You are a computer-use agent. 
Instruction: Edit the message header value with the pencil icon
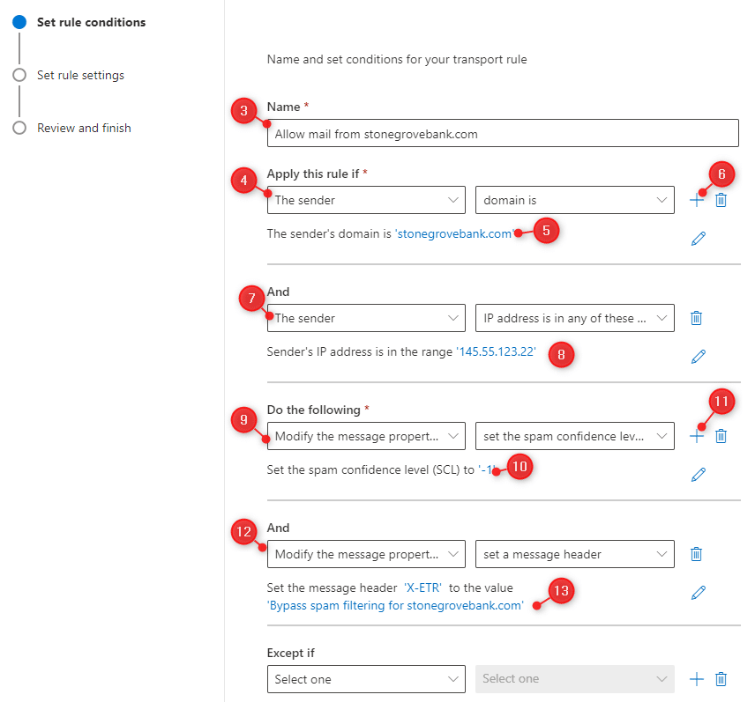(698, 592)
